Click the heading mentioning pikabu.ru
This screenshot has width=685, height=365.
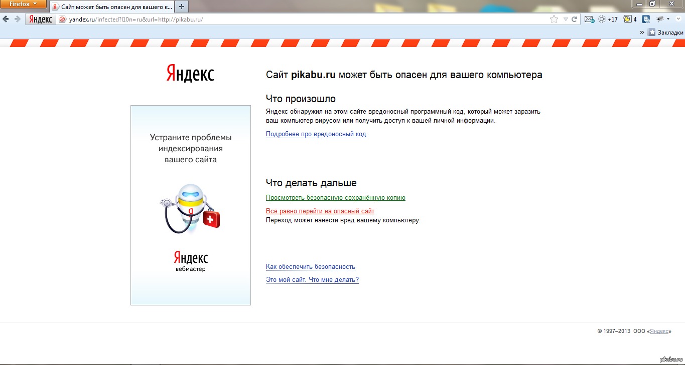(x=404, y=75)
